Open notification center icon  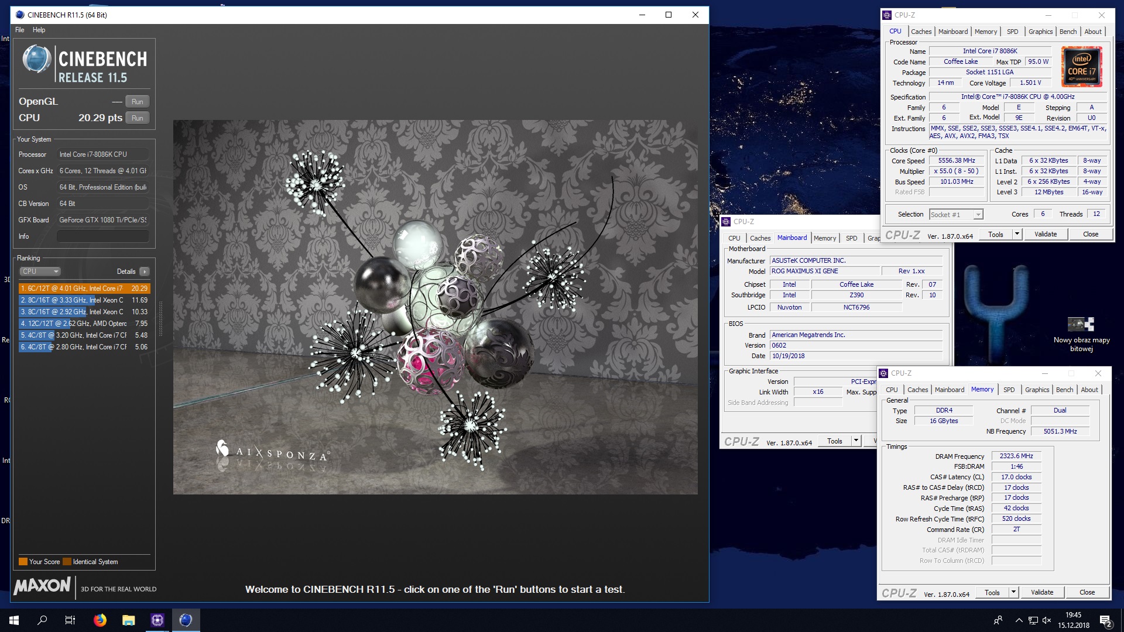click(1105, 620)
